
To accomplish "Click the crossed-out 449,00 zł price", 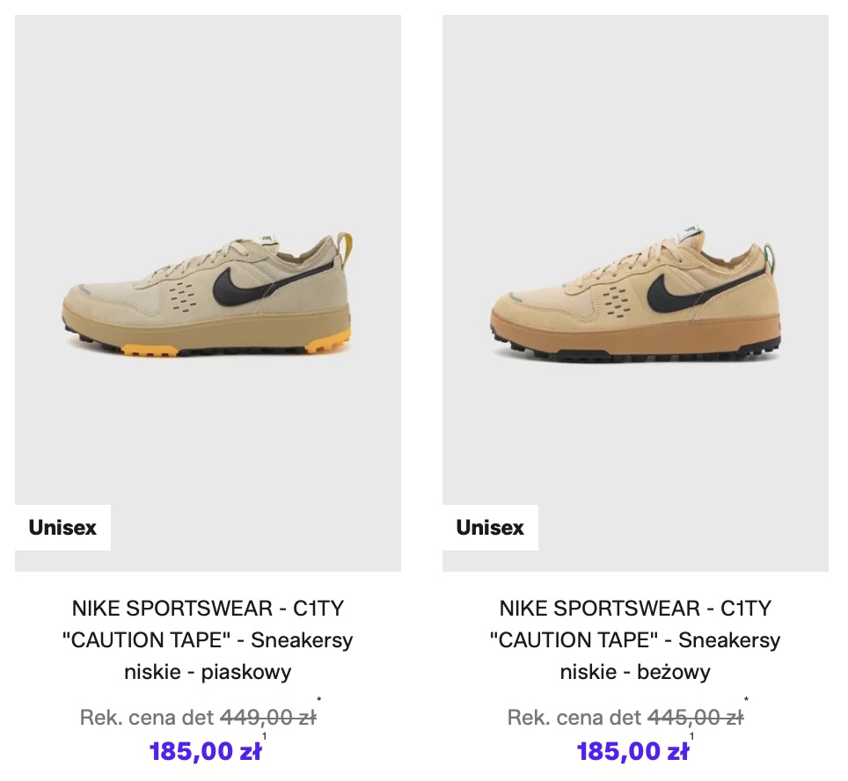I will click(x=267, y=718).
